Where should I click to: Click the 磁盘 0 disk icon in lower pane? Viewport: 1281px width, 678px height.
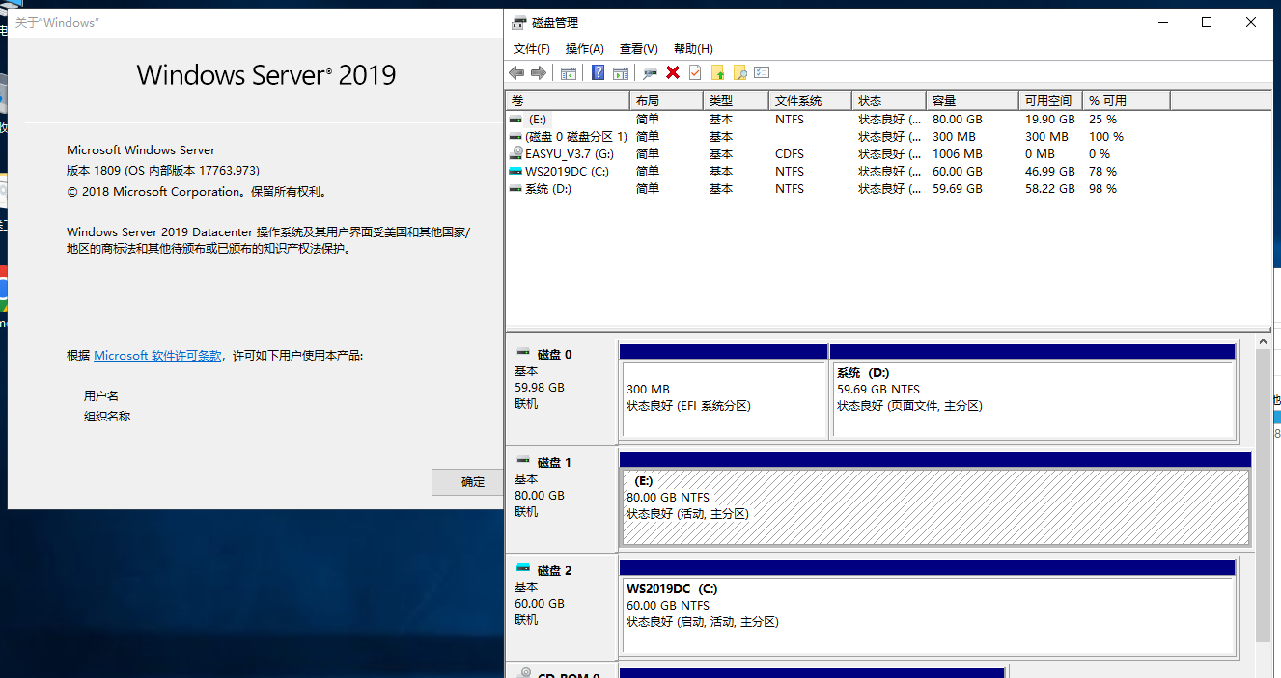click(523, 354)
